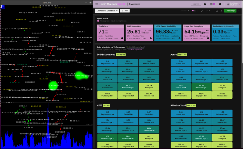Click the Upgrade button

(x=196, y=4)
